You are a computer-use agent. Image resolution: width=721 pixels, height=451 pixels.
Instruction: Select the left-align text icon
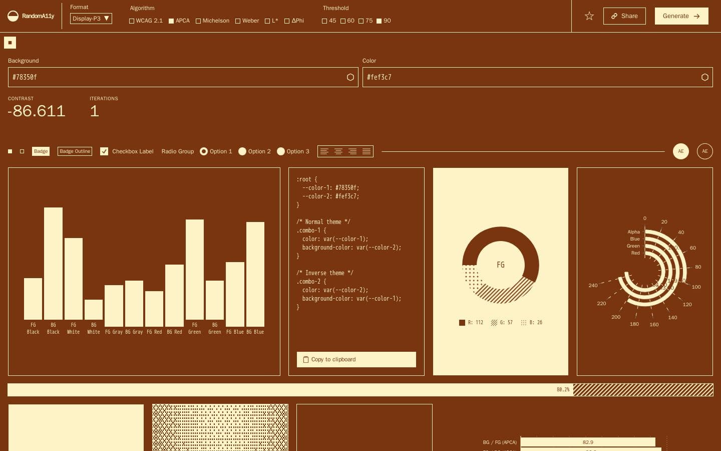324,151
